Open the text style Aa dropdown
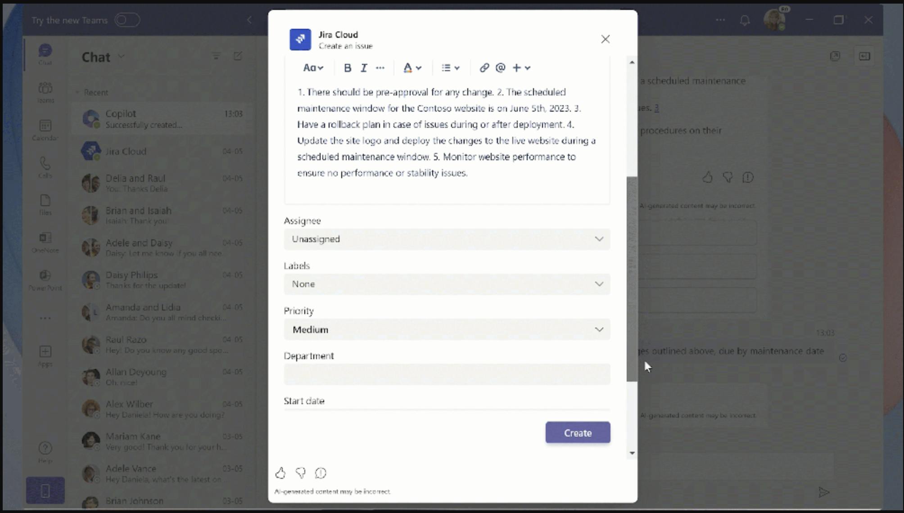 pyautogui.click(x=313, y=68)
